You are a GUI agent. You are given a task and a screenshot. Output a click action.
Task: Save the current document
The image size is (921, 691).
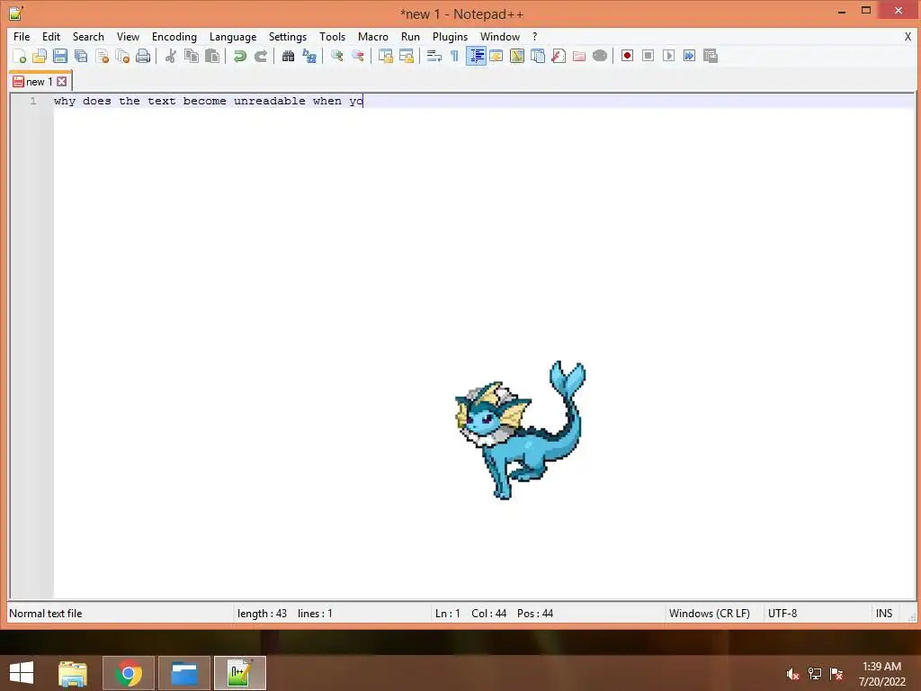(60, 56)
